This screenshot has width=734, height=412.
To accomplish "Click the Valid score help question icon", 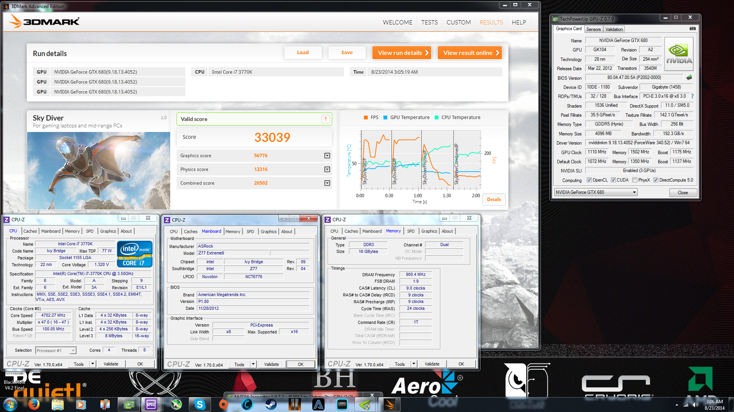I will (325, 119).
